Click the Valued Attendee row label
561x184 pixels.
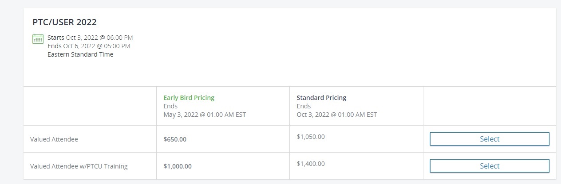(x=54, y=139)
